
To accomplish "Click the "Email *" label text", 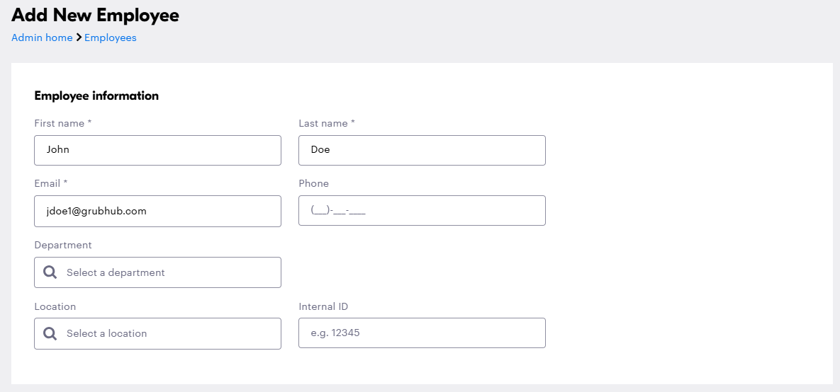I will click(51, 183).
